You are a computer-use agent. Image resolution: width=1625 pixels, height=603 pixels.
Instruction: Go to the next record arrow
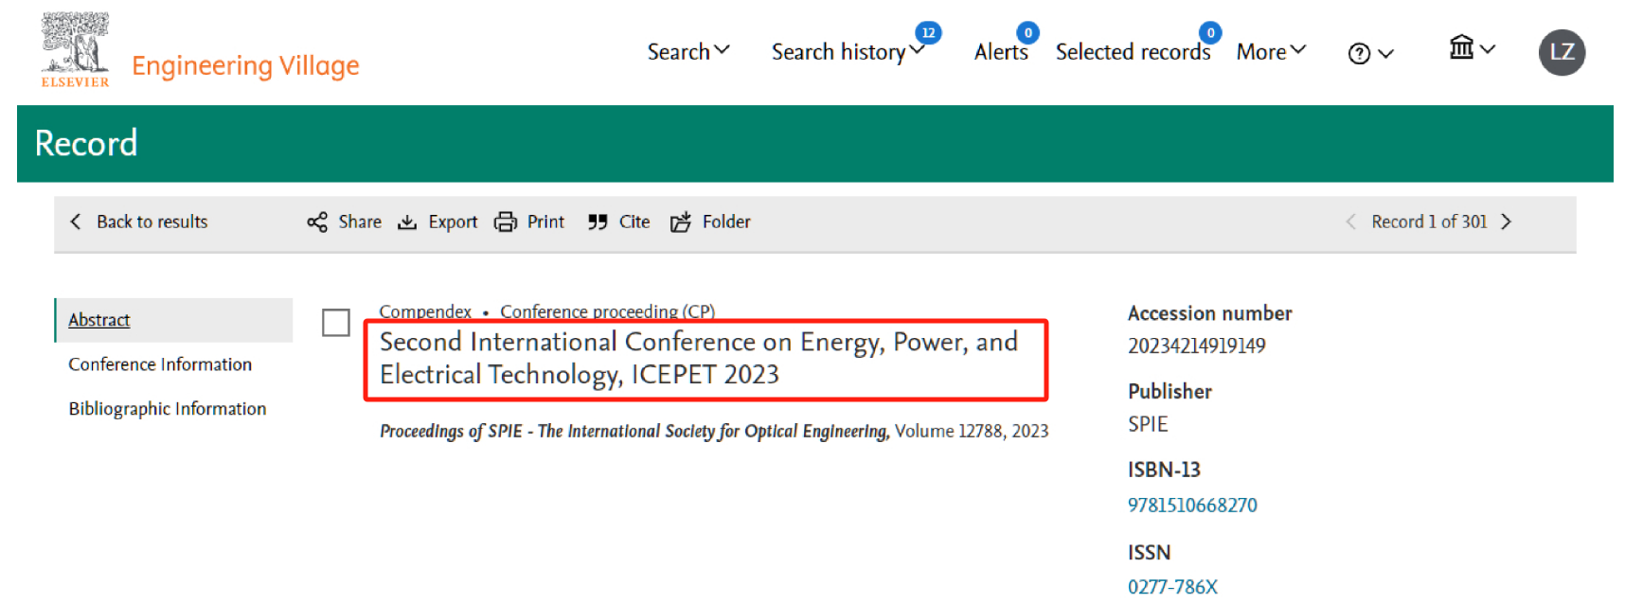click(x=1506, y=222)
